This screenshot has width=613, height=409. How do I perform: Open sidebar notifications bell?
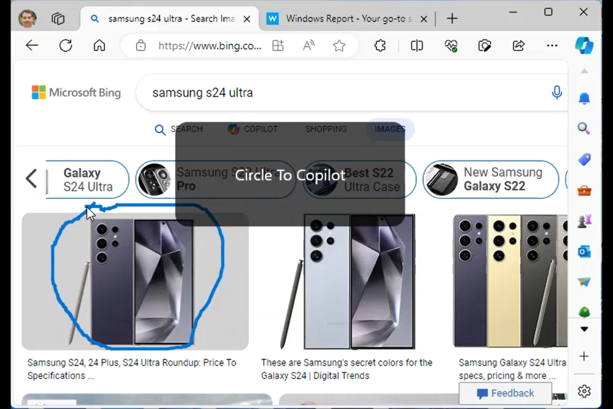(x=584, y=98)
